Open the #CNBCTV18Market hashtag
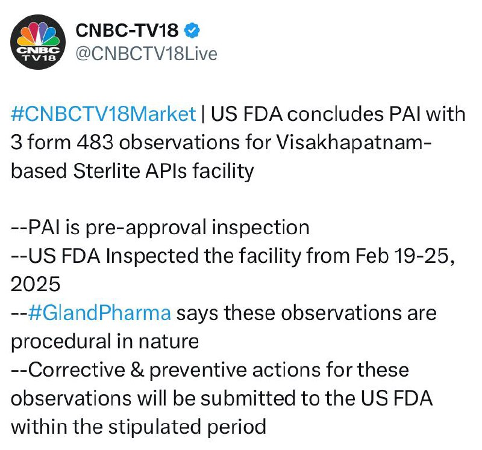482x450 pixels. coord(103,114)
